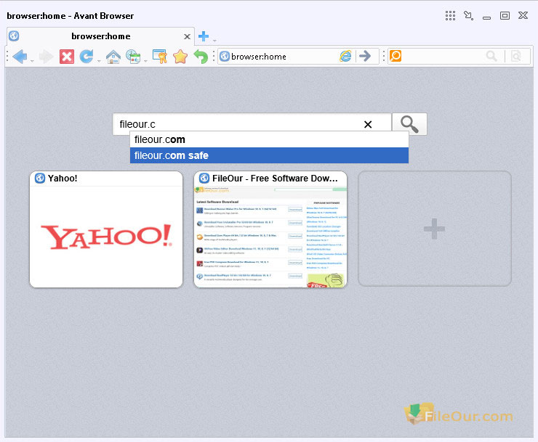
Task: Close the browser:home tab
Action: (187, 36)
